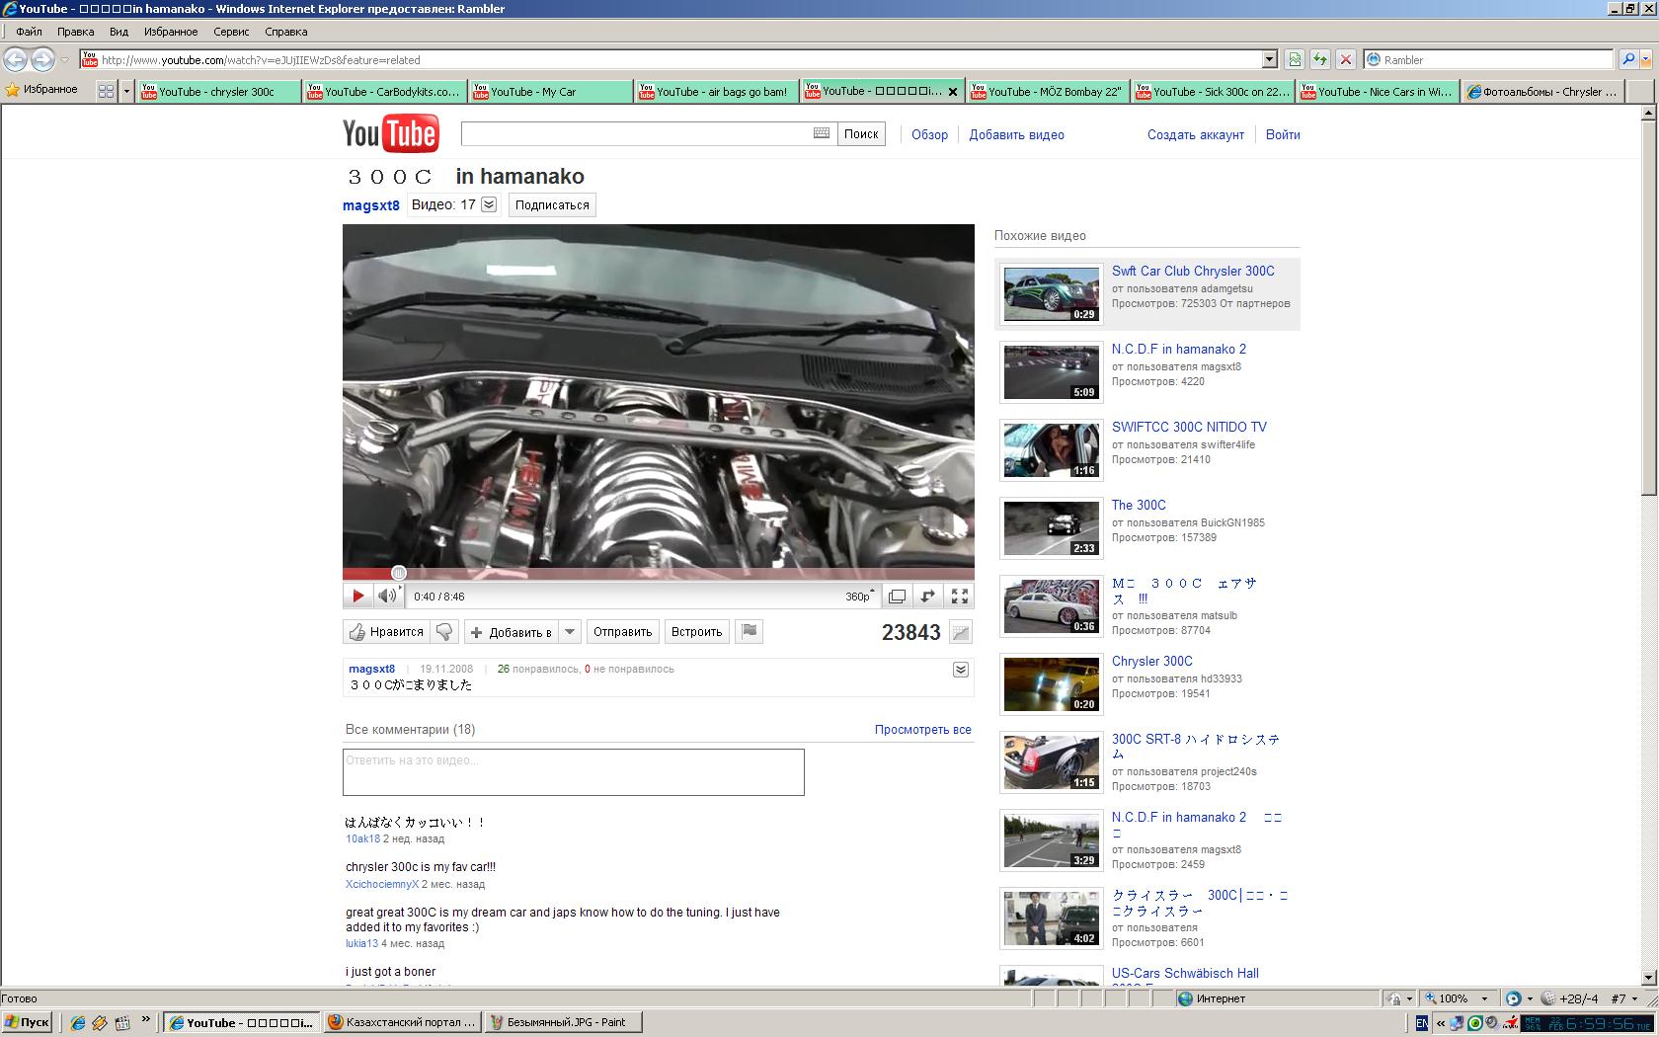Click the comment reply text box
Image resolution: width=1659 pixels, height=1037 pixels.
point(574,772)
